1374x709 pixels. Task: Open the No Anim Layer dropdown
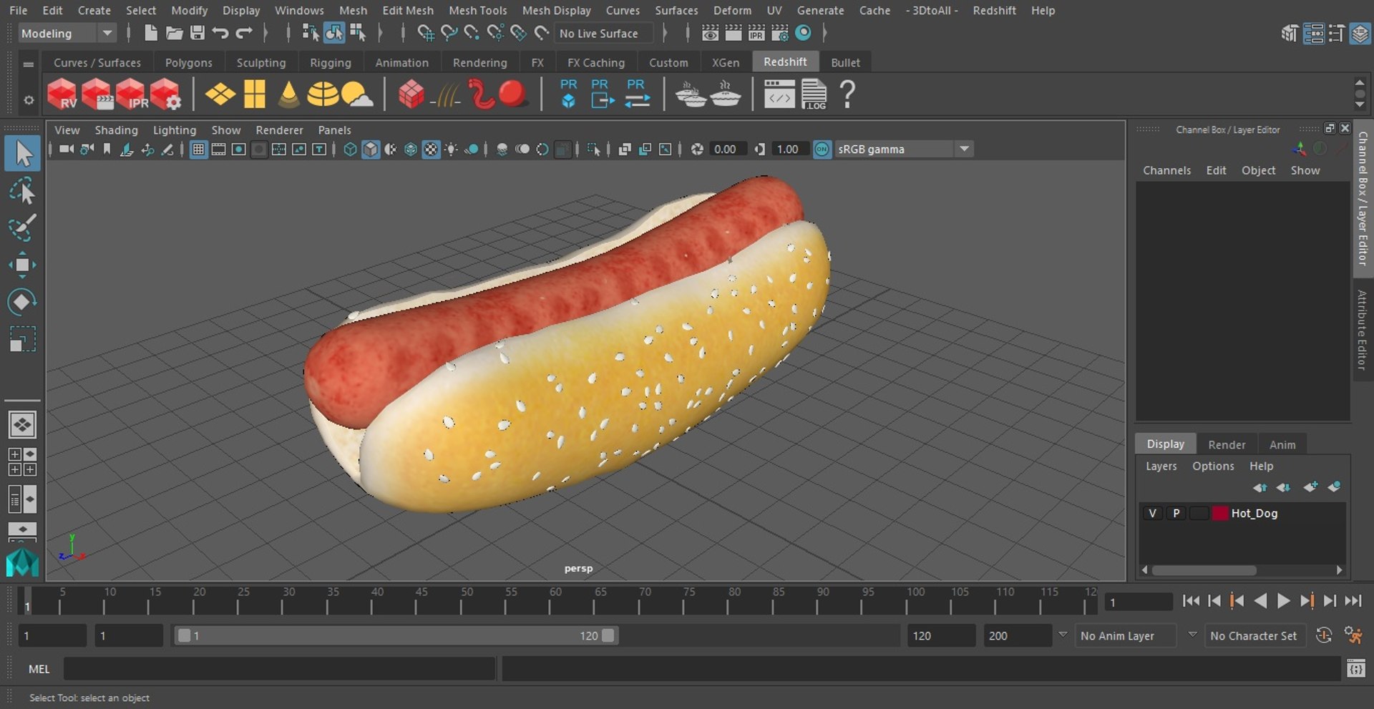tap(1126, 635)
